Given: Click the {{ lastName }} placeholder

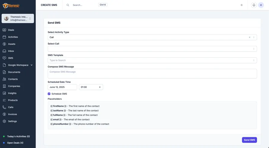Looking at the screenshot, I should [58, 110].
